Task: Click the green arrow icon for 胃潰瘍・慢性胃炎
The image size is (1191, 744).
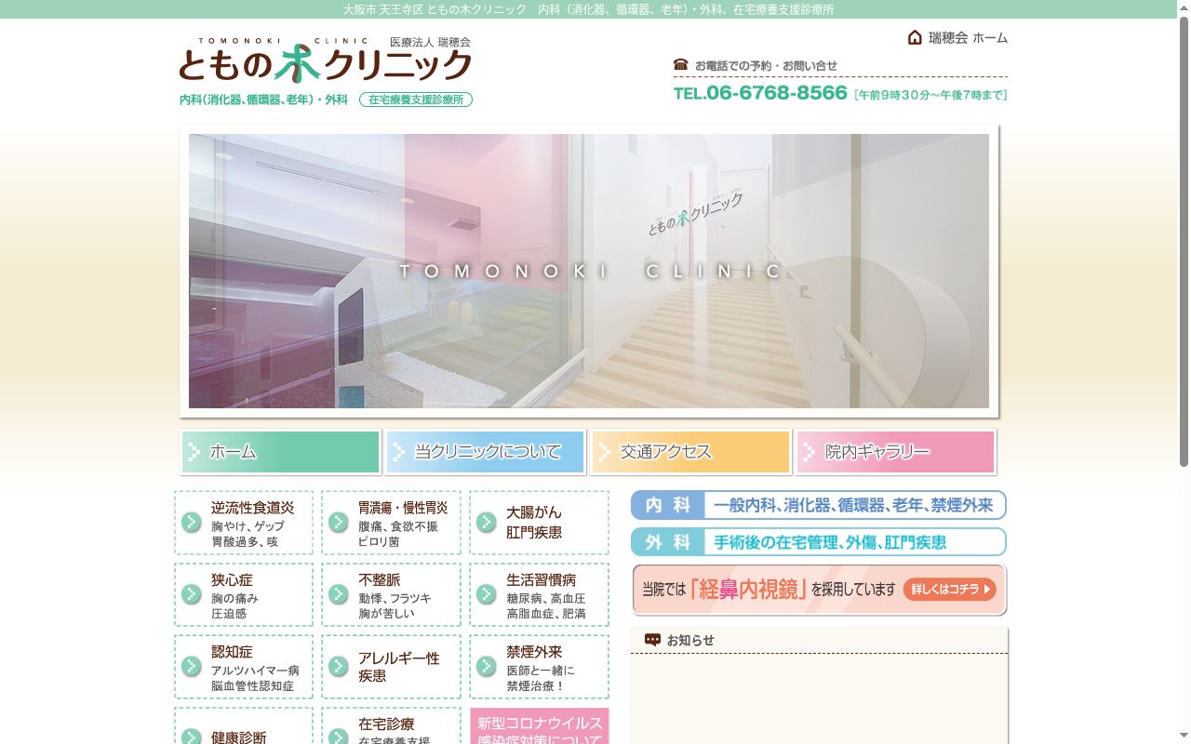Action: 339,522
